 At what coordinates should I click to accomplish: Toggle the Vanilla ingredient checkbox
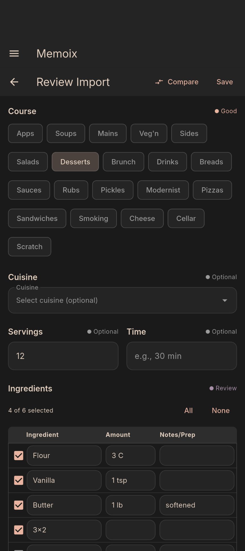click(19, 480)
